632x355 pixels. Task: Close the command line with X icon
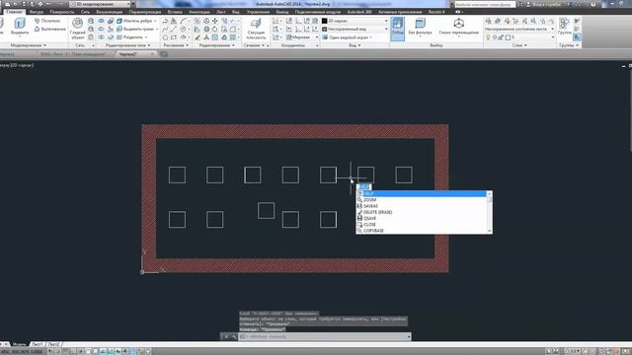coord(226,336)
